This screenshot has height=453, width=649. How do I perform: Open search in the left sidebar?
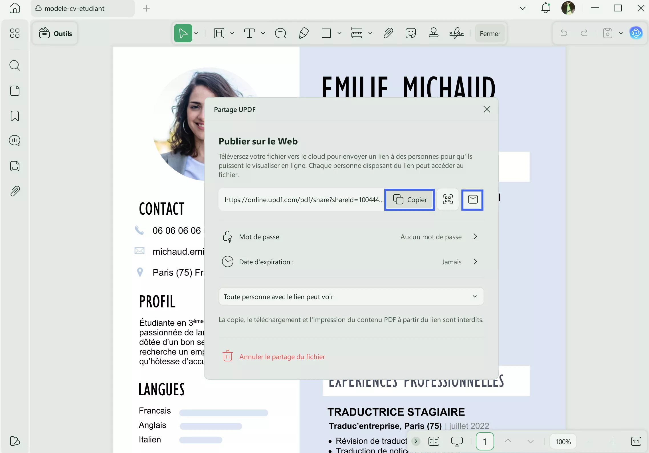(15, 65)
